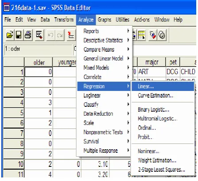Expand the General Linear Model submenu
Viewport: 198px width, 181px height.
104,59
